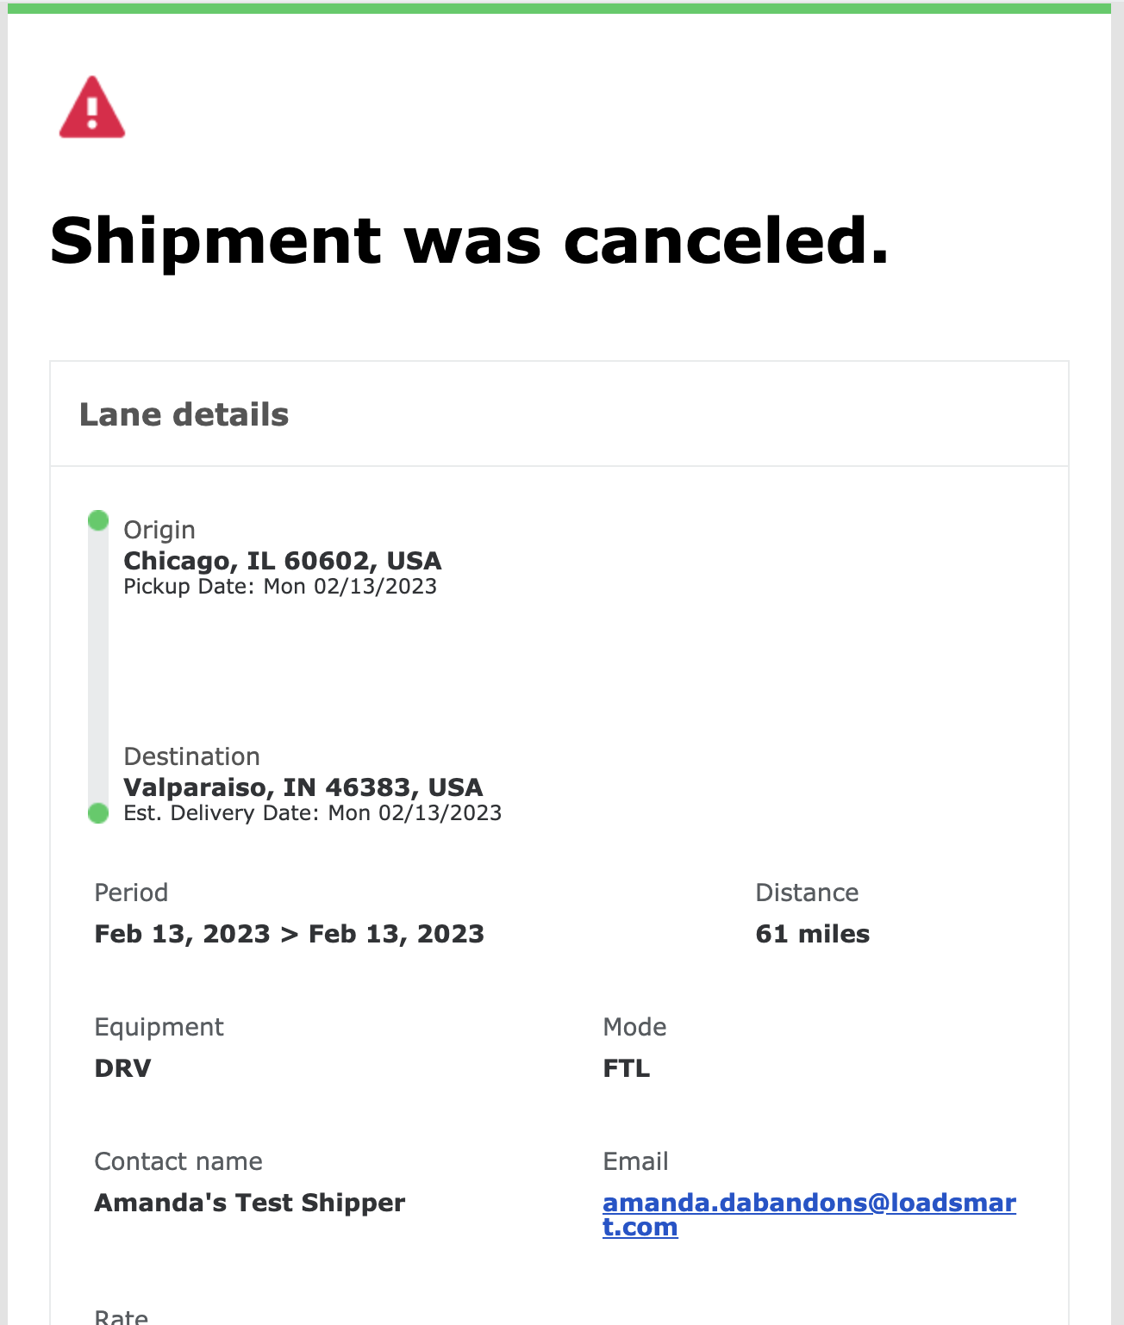Select the Valparaiso, IN 46383 destination address
The height and width of the screenshot is (1325, 1124).
[x=303, y=787]
